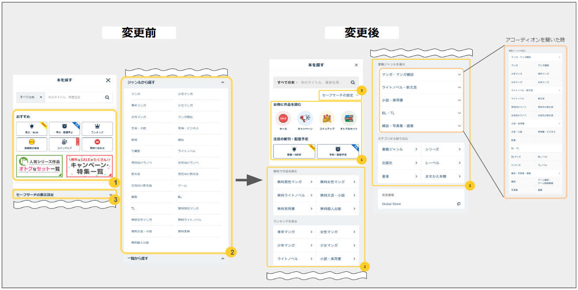Expand セーフサーチの表示設定 in the old design
Image resolution: width=578 pixels, height=290 pixels.
click(65, 195)
